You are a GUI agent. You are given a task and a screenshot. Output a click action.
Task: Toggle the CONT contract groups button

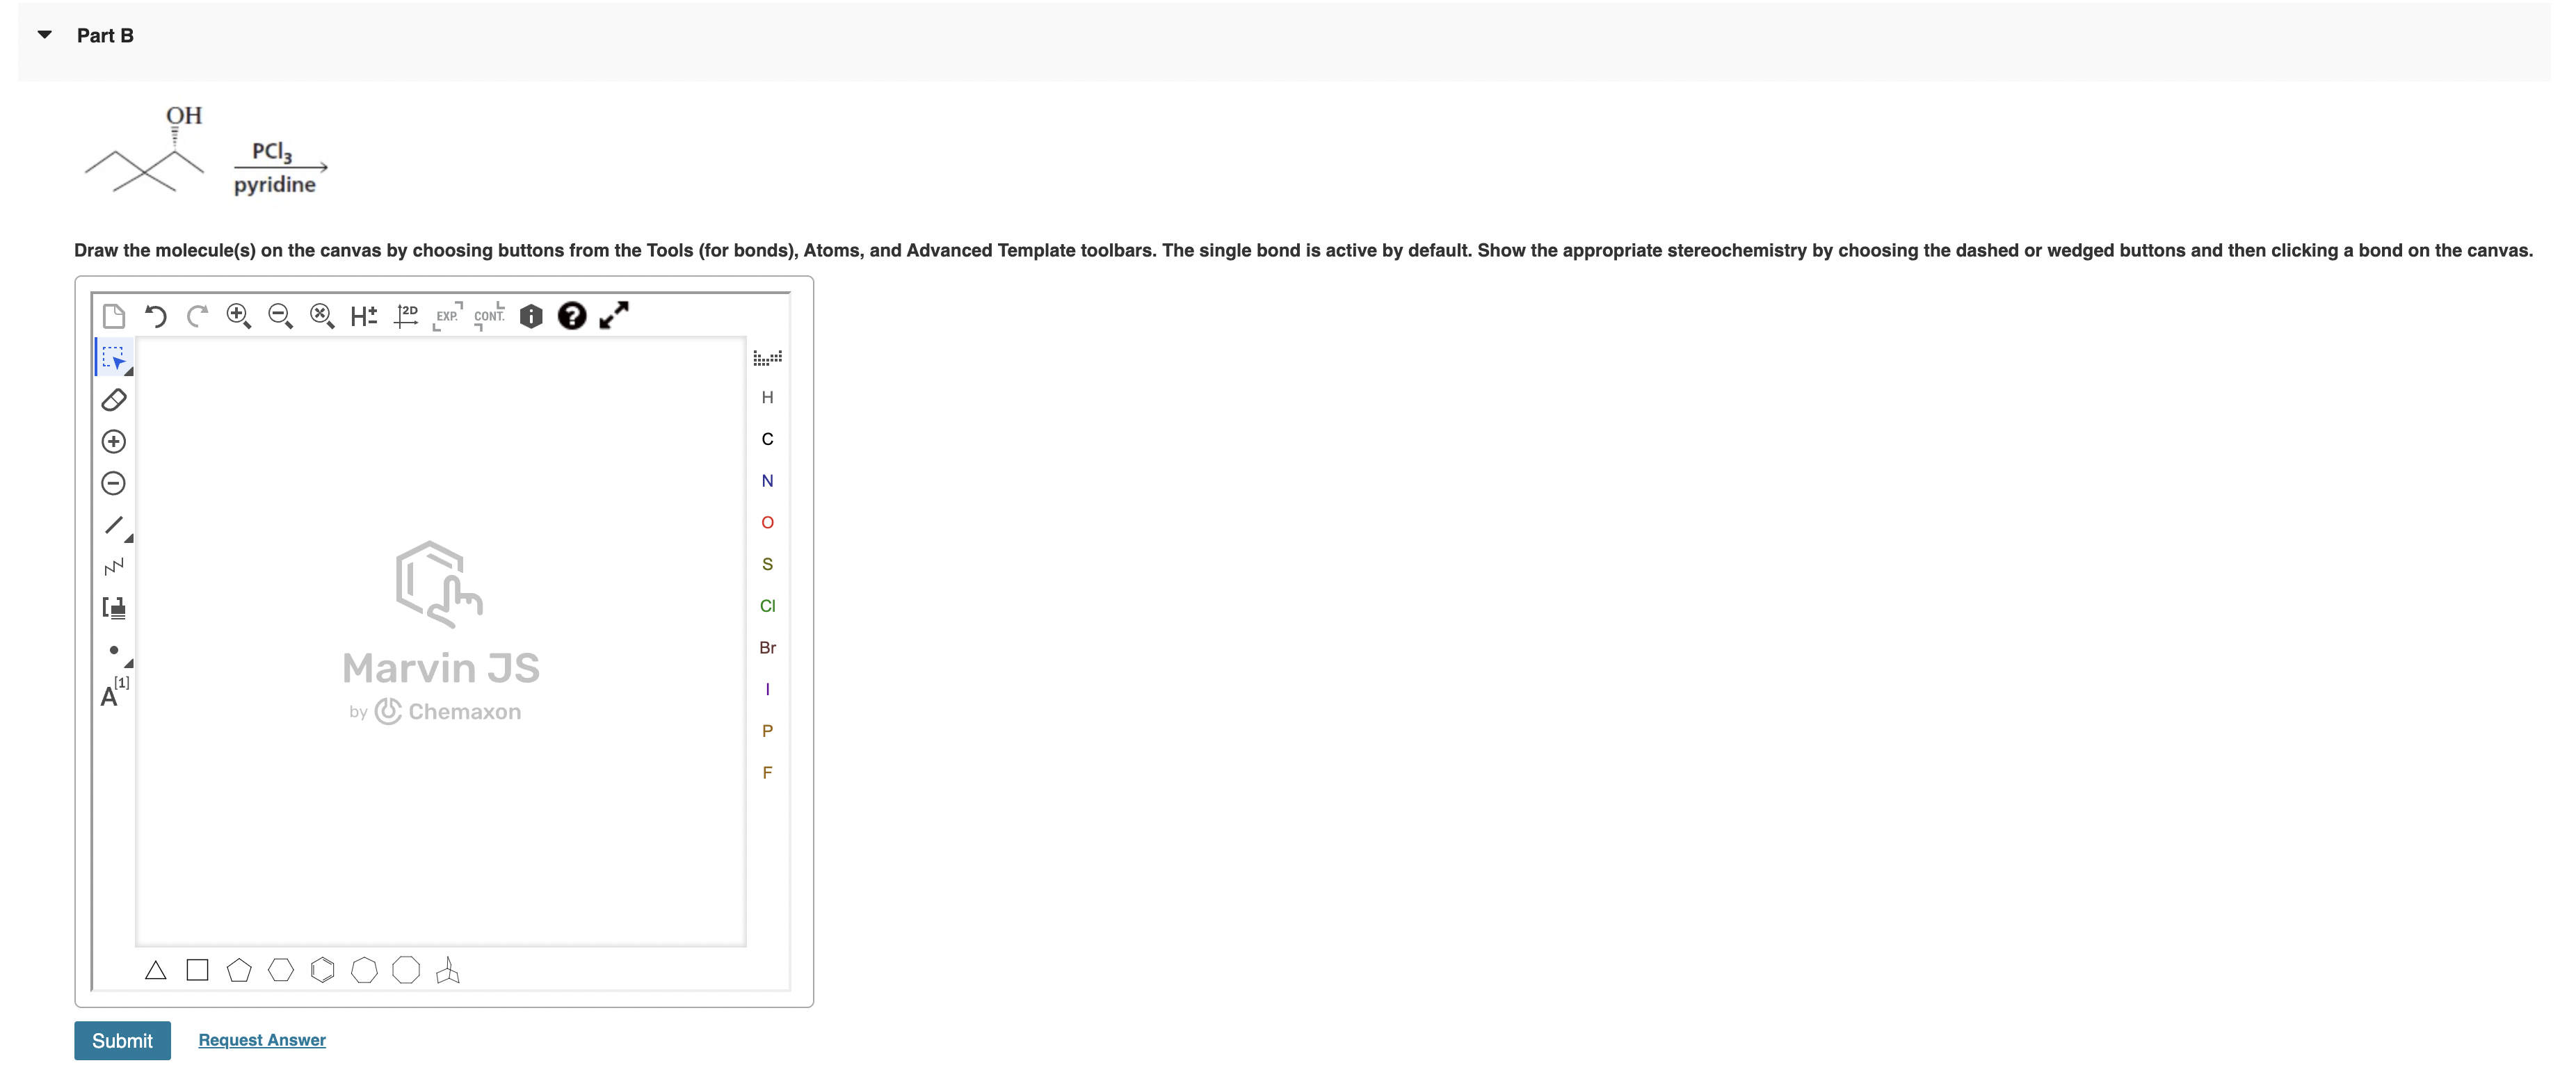[x=489, y=316]
